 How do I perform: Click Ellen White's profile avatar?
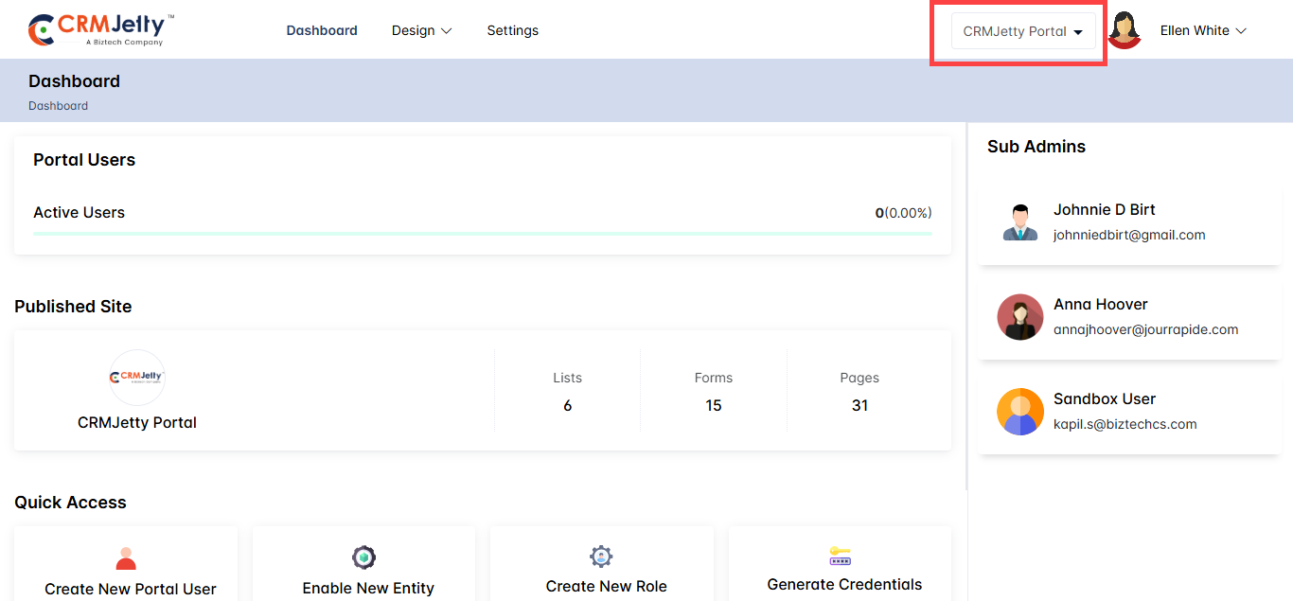tap(1125, 30)
